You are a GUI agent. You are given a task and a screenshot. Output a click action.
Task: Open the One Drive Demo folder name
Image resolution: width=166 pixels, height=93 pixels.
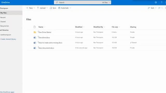point(45,32)
